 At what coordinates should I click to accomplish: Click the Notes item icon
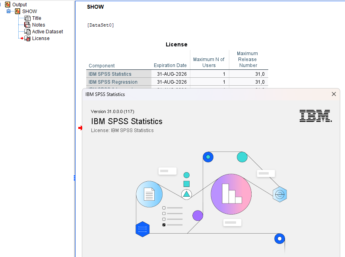click(27, 25)
